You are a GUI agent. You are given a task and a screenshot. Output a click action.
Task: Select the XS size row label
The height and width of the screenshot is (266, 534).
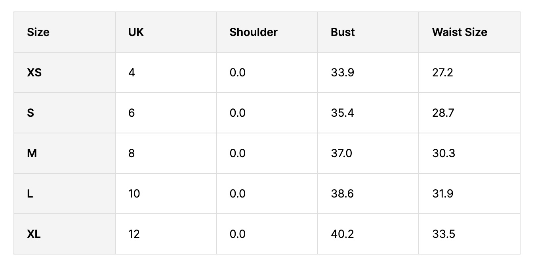point(34,73)
